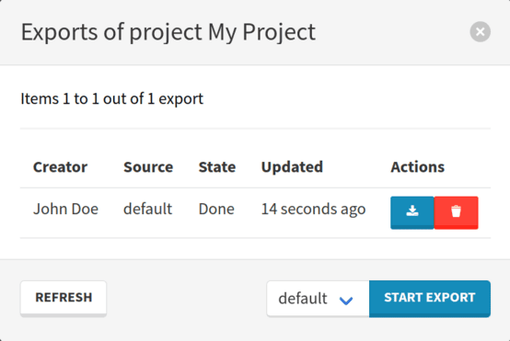
Task: Expand the blue chevron beside default
Action: (346, 301)
